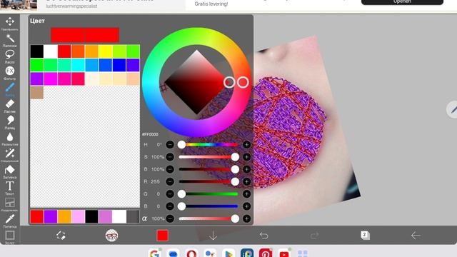Decrease brightness with B 100% minus button
The width and height of the screenshot is (457, 257).
point(170,169)
